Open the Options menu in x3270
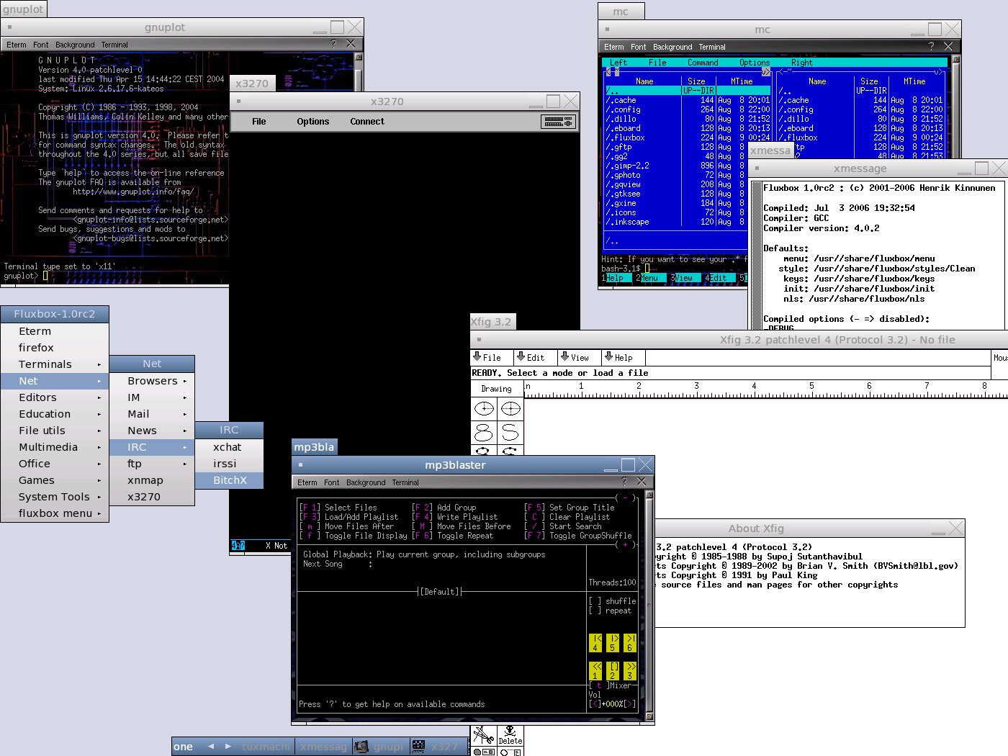This screenshot has height=756, width=1008. click(x=313, y=122)
